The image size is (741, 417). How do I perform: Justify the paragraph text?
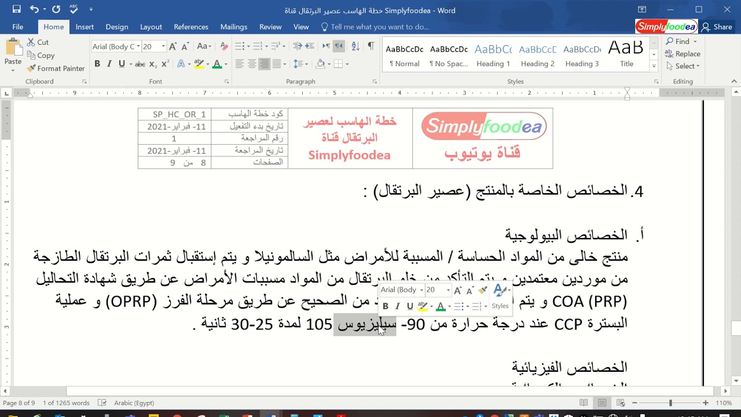click(277, 64)
